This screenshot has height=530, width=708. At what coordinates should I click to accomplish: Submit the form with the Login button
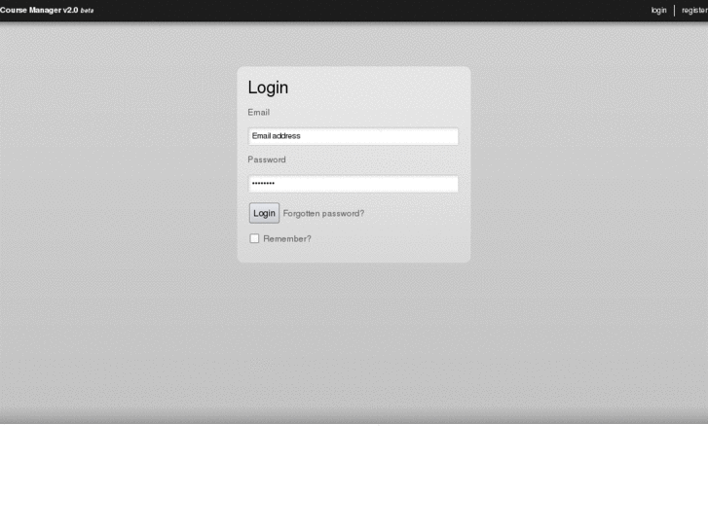click(x=264, y=213)
